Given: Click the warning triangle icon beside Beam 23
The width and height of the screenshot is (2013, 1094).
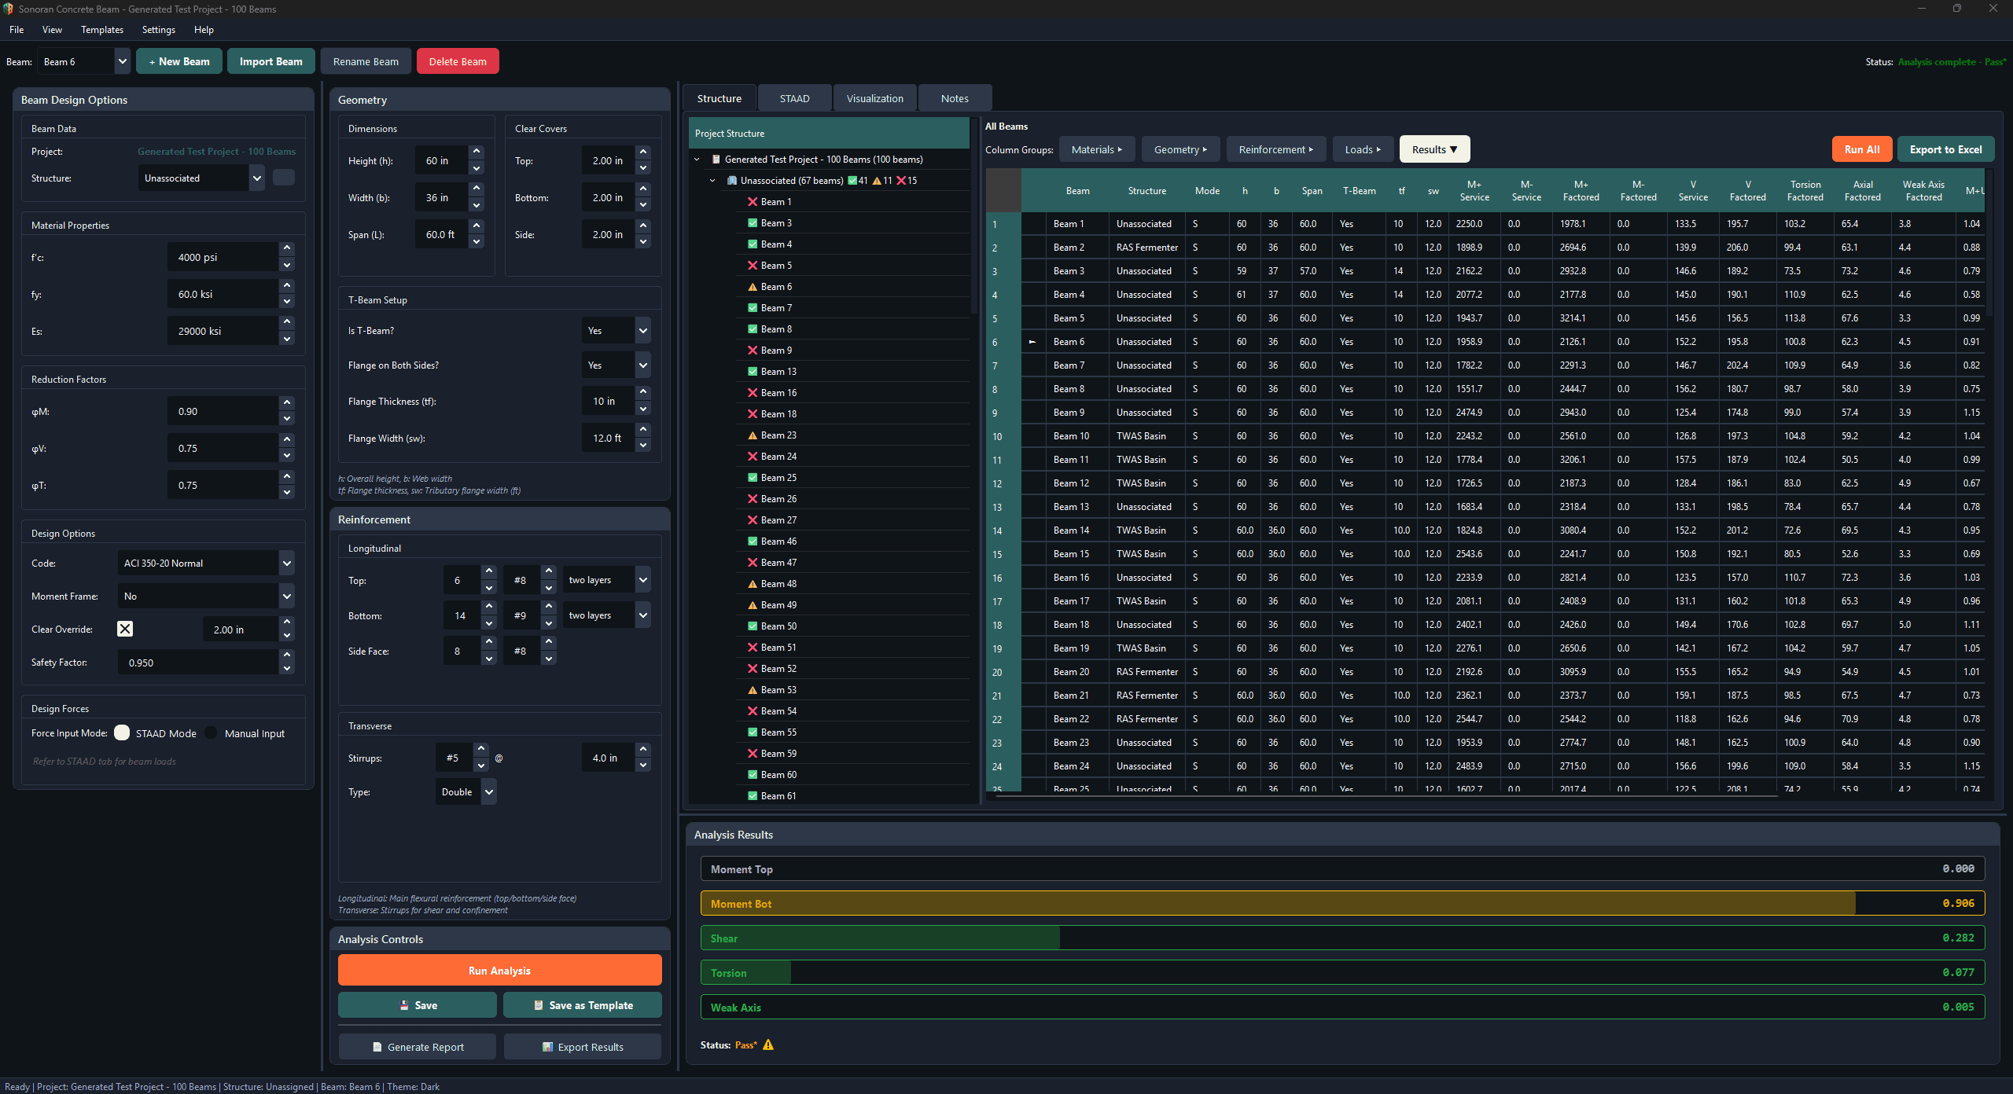Looking at the screenshot, I should (x=752, y=435).
